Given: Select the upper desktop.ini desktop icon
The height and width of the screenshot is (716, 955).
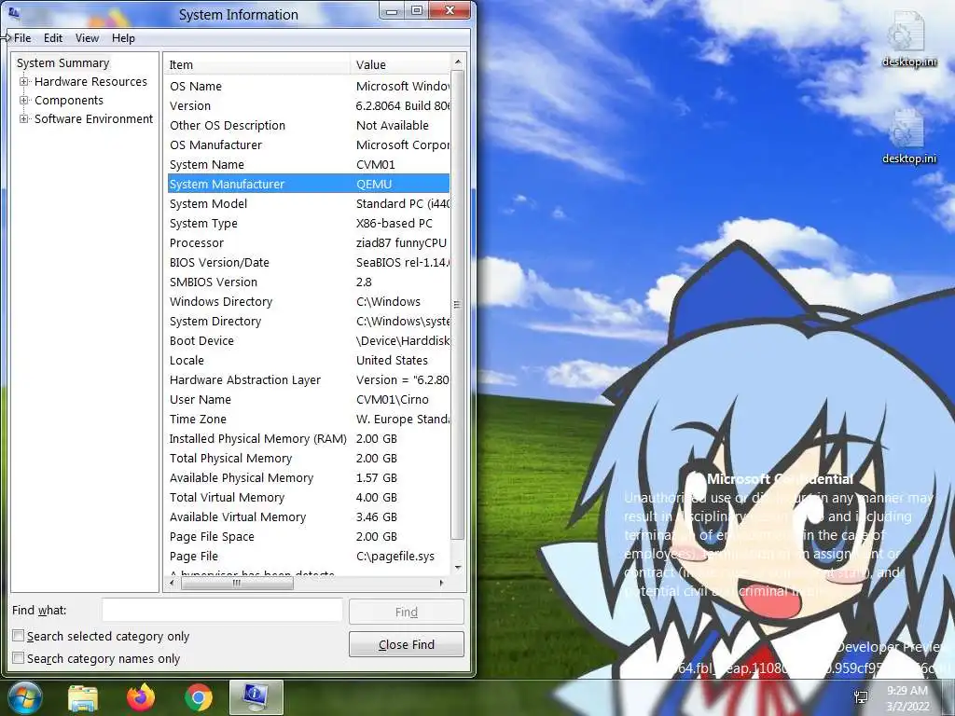Looking at the screenshot, I should click(908, 39).
